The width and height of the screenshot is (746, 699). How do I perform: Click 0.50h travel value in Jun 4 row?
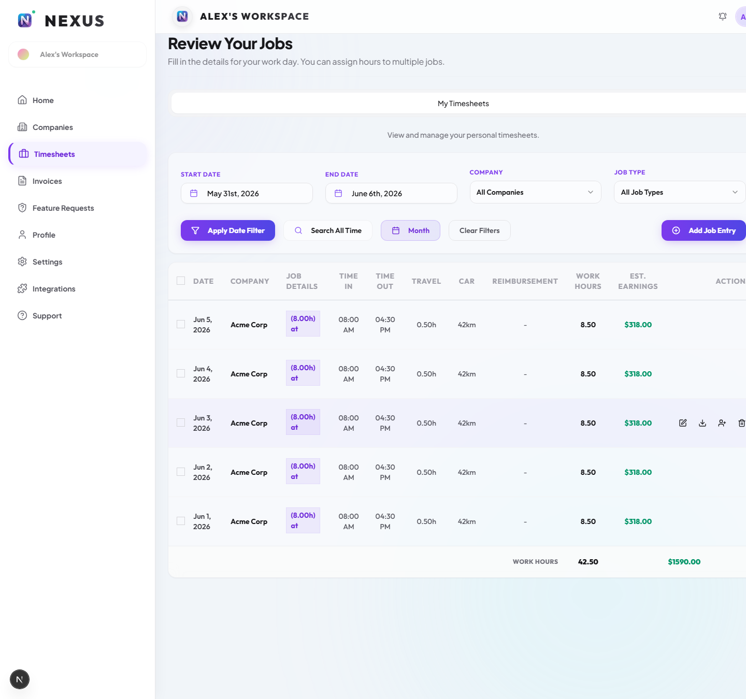point(426,374)
